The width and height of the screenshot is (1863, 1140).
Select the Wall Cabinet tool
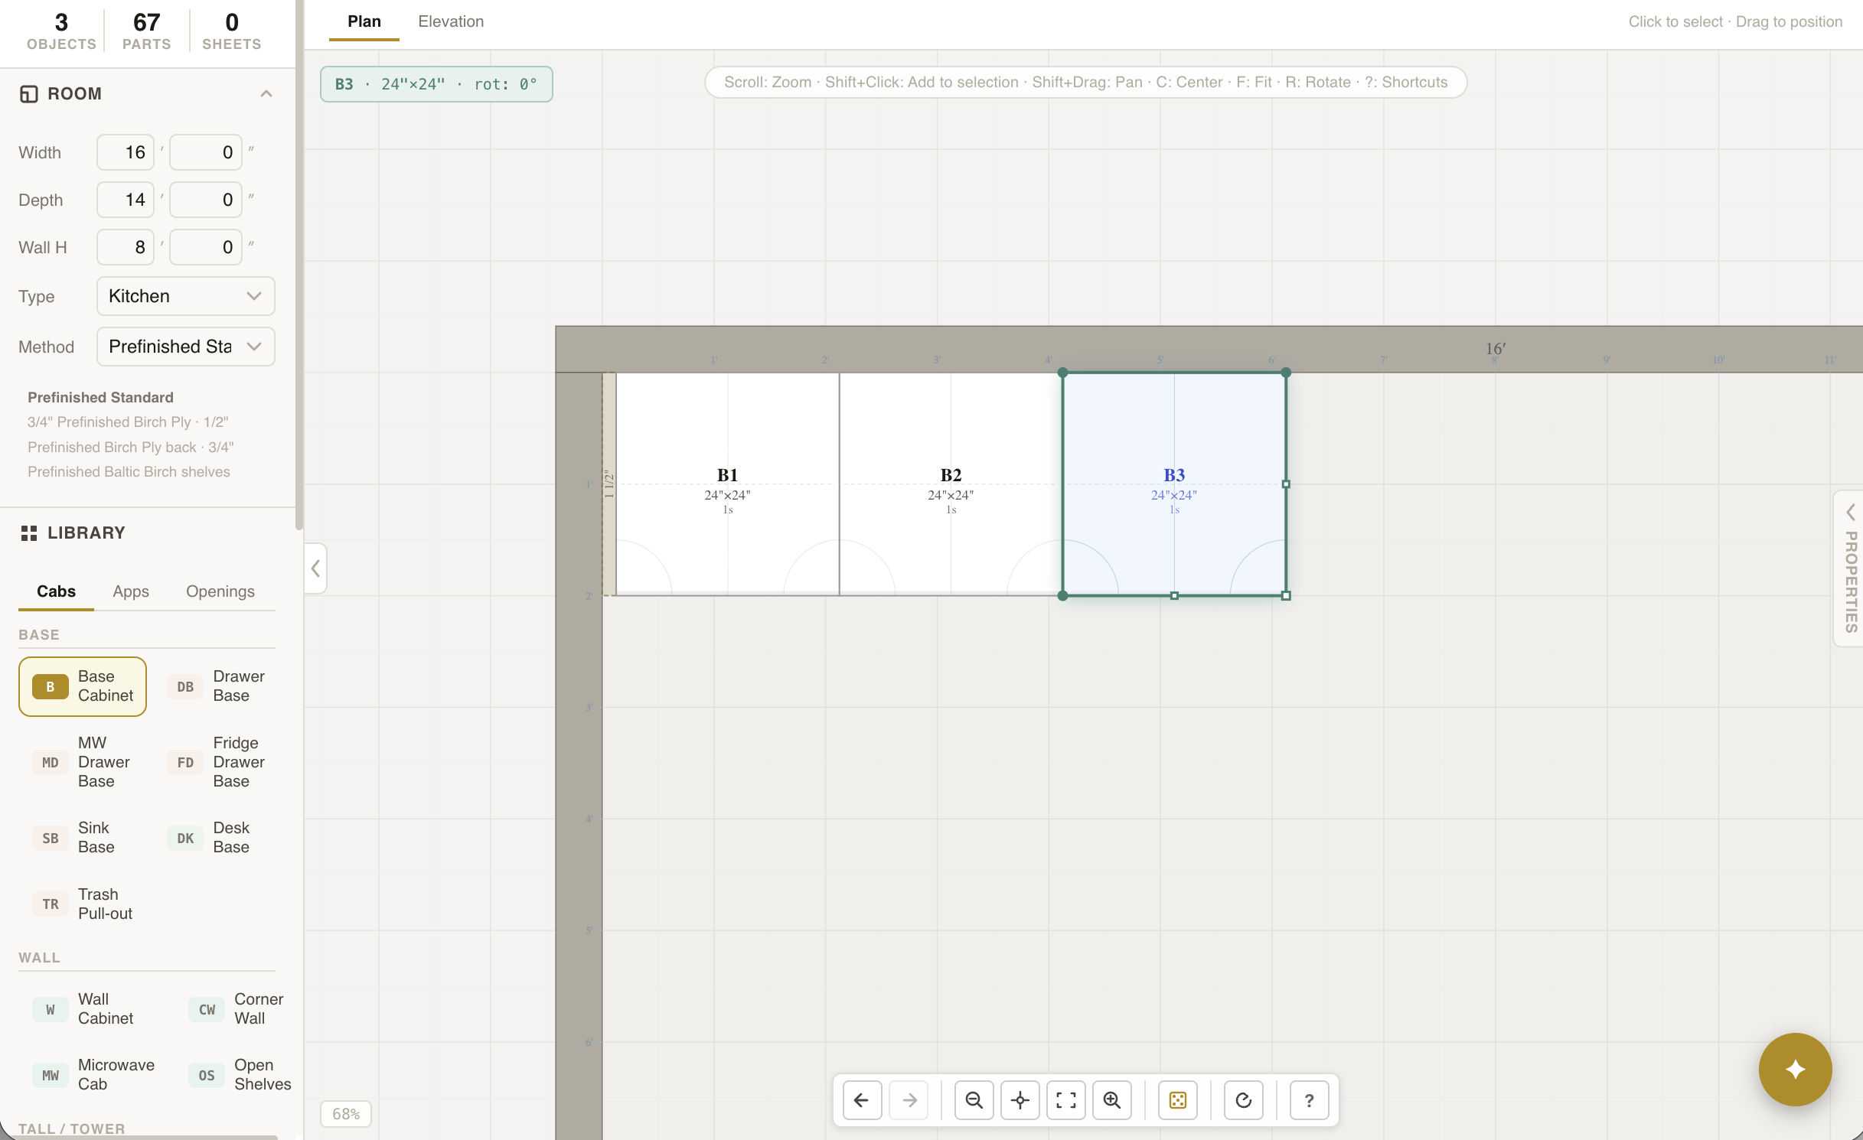click(83, 1008)
